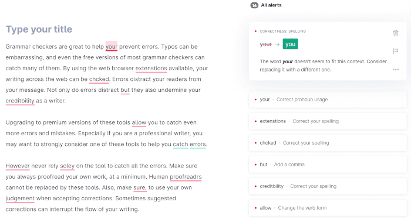This screenshot has width=411, height=219.
Task: Expand the 'creditbility · Correct your spelling' alert
Action: tap(328, 186)
